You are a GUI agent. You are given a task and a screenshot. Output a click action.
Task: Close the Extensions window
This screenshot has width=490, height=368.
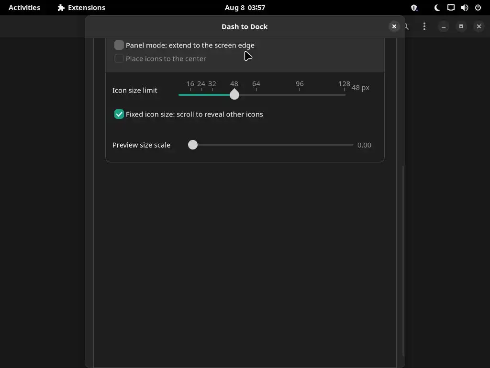point(479,27)
